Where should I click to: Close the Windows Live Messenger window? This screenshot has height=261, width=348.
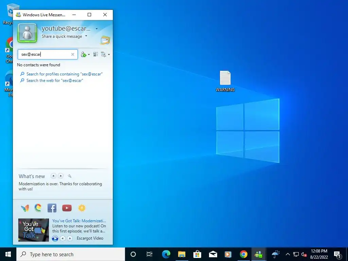coord(105,15)
